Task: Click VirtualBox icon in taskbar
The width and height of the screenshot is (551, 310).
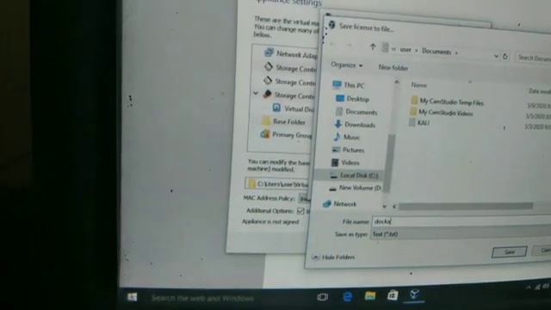Action: coord(415,294)
